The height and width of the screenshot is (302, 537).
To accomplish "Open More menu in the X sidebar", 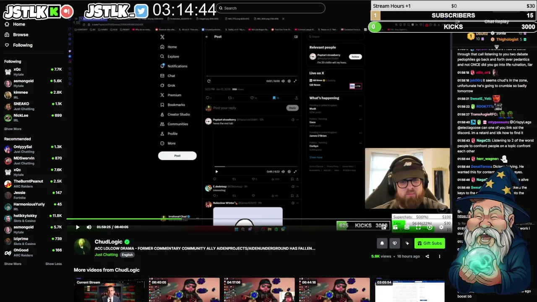I will coord(168,143).
